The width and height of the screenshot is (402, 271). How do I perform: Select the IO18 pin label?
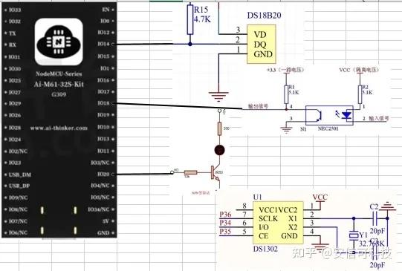[x=103, y=103]
